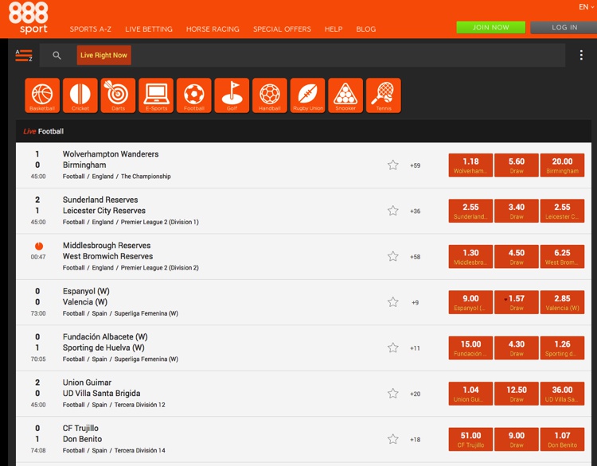Choose the Snooker sport icon
This screenshot has height=466, width=597.
(x=345, y=95)
